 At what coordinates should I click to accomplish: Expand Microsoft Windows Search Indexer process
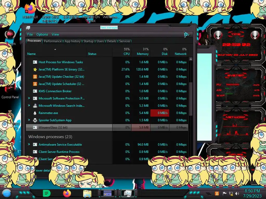[29, 105]
